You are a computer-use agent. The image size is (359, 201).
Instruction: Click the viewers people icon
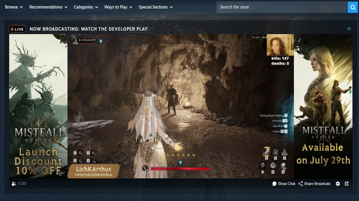13,183
